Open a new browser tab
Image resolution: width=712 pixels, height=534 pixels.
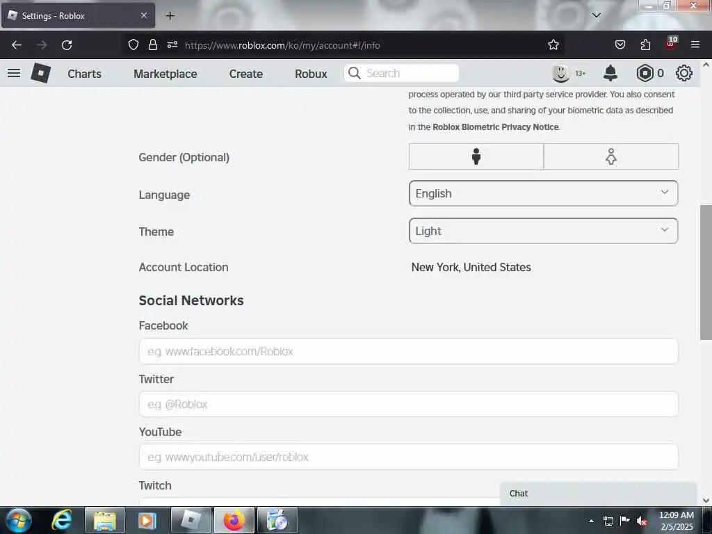[x=170, y=16]
